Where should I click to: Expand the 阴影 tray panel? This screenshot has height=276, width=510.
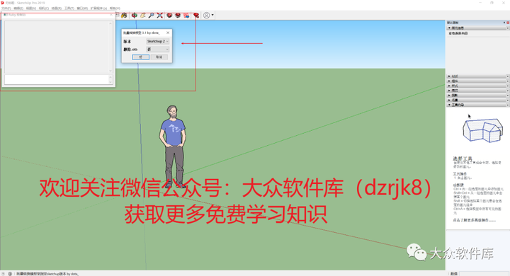point(477,96)
